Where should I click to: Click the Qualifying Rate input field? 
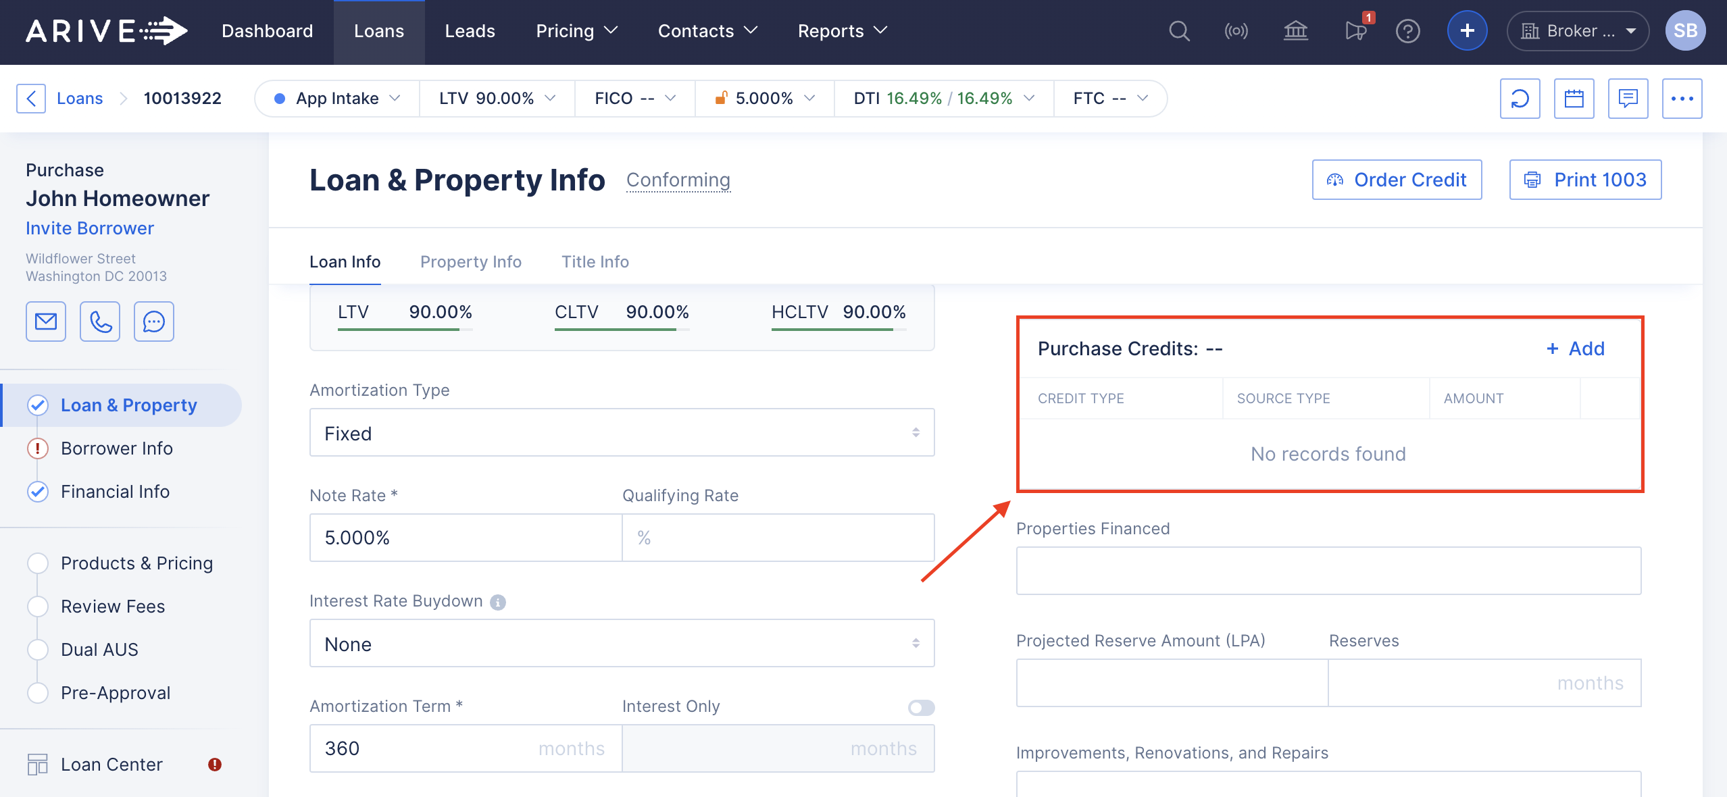(x=778, y=538)
